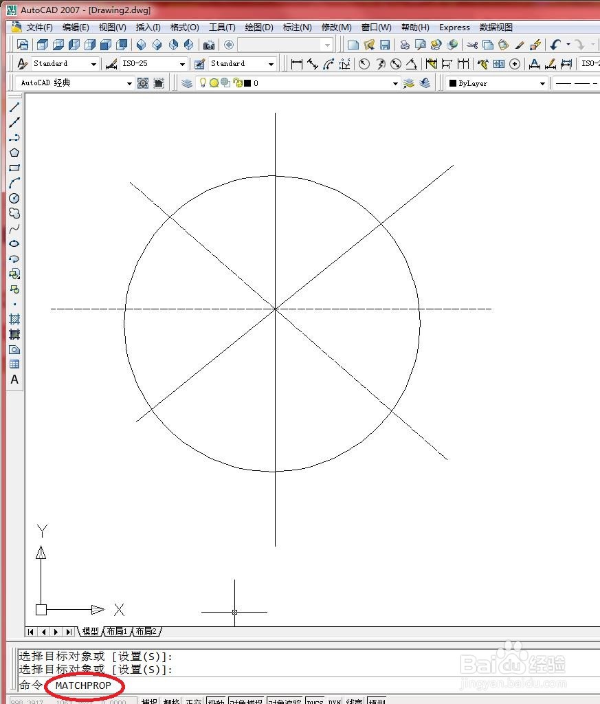The width and height of the screenshot is (600, 704).
Task: Open the table style Standard dropdown
Action: coord(271,64)
